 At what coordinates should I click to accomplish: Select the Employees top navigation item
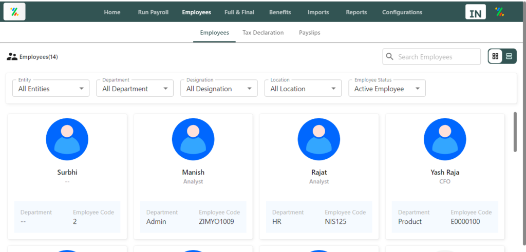(197, 12)
